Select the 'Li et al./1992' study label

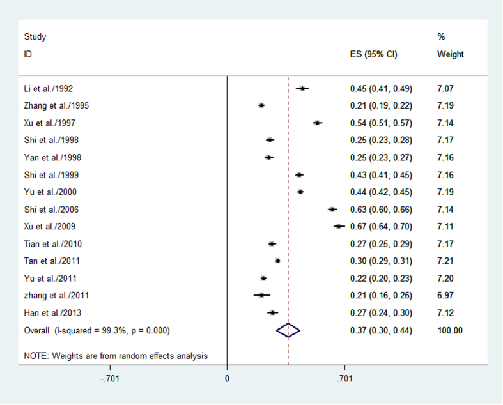(x=49, y=89)
